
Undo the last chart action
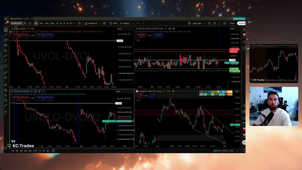(x=138, y=23)
